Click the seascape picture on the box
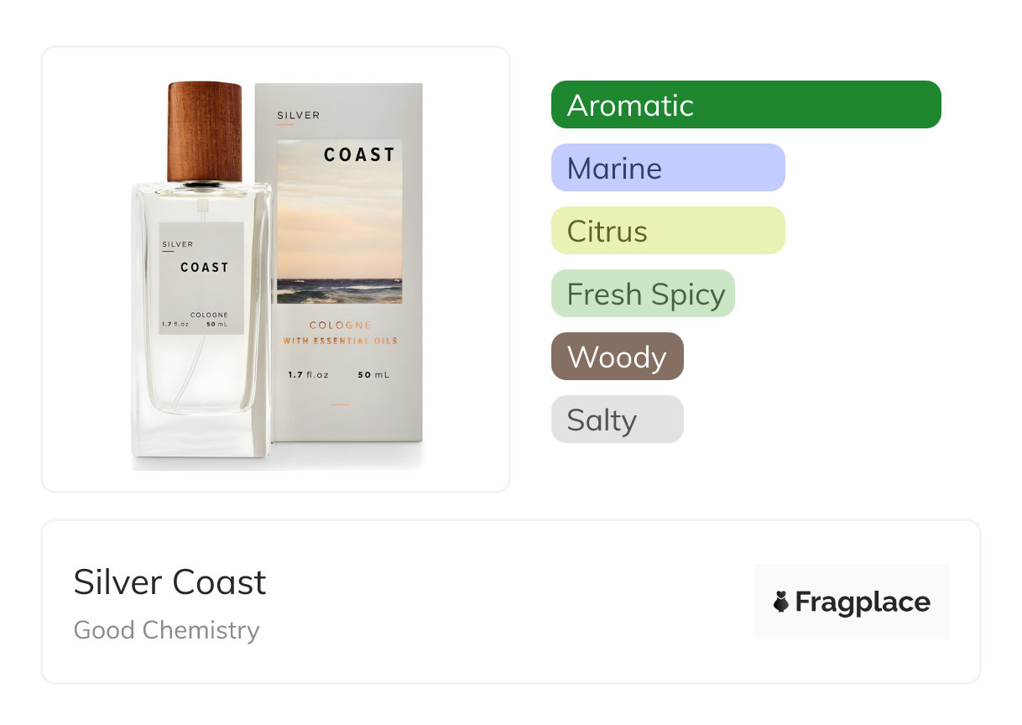1022x725 pixels. click(x=339, y=243)
